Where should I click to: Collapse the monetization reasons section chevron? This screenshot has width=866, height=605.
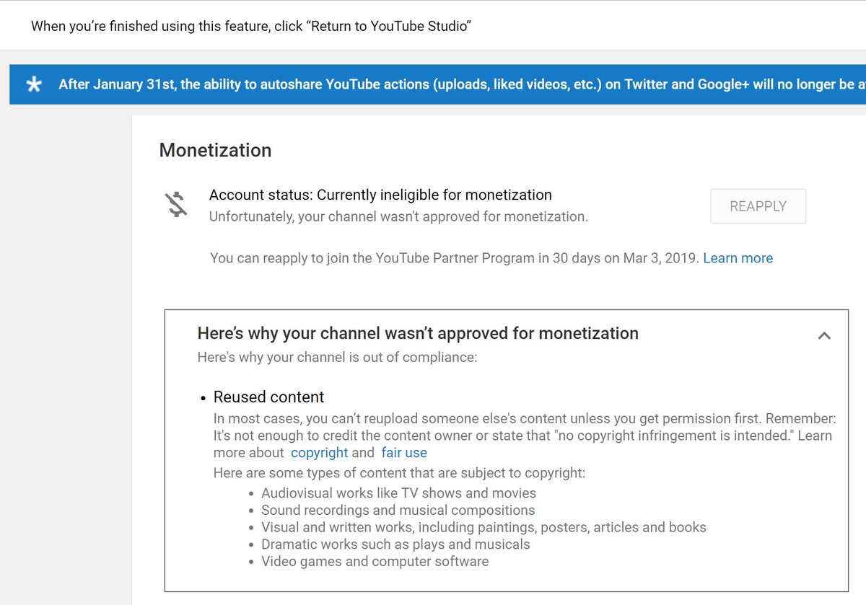(x=824, y=335)
